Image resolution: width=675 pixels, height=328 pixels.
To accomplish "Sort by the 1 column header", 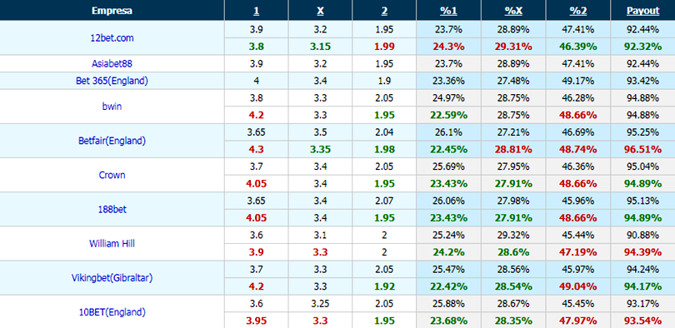I will tap(256, 11).
